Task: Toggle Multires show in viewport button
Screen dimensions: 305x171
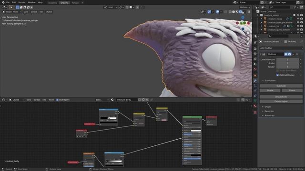Action: pos(286,54)
